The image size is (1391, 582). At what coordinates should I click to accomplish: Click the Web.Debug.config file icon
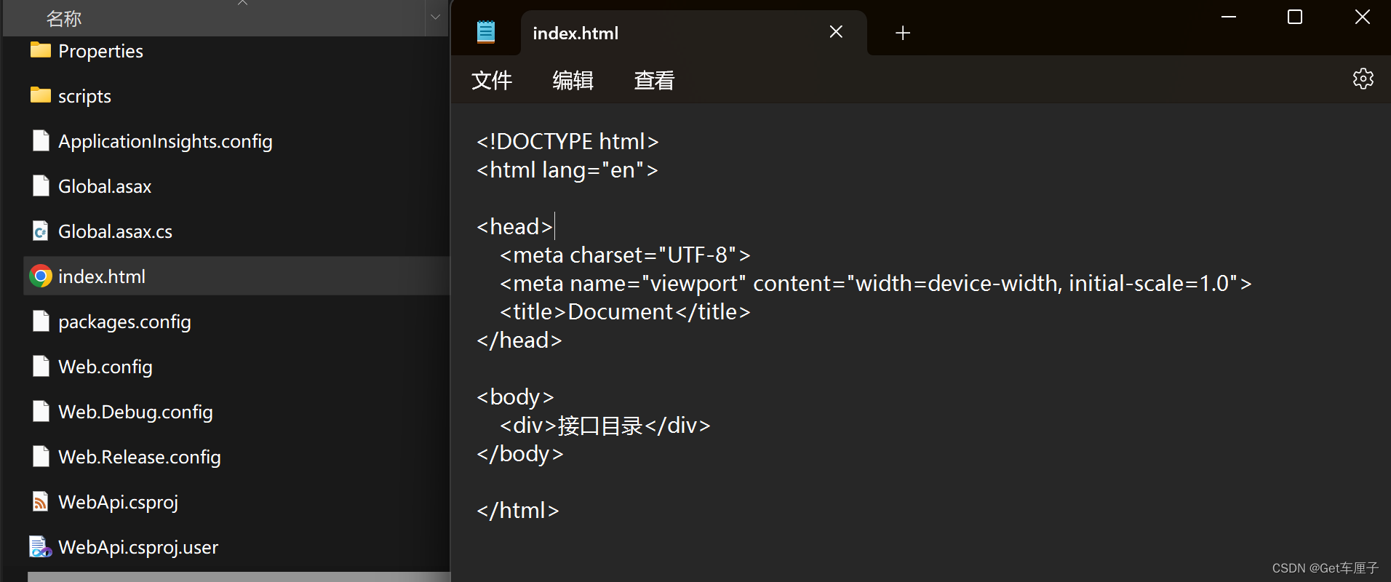click(41, 411)
